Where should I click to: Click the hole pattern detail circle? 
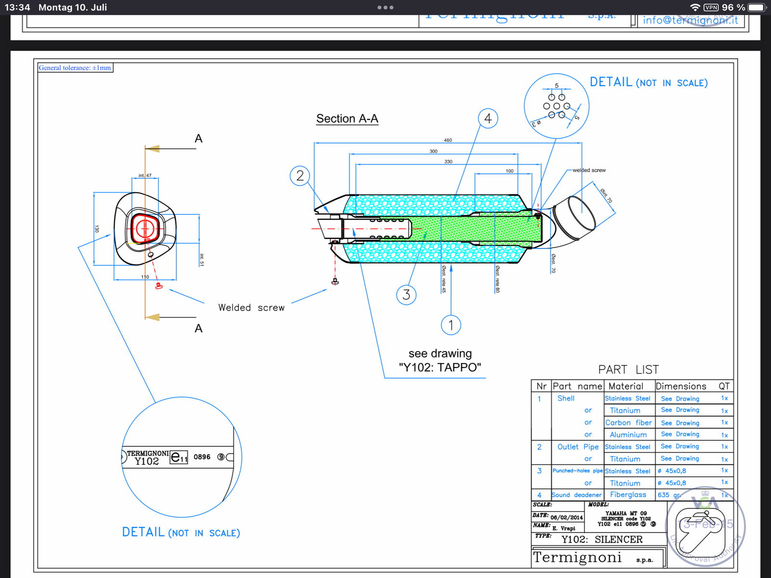557,106
